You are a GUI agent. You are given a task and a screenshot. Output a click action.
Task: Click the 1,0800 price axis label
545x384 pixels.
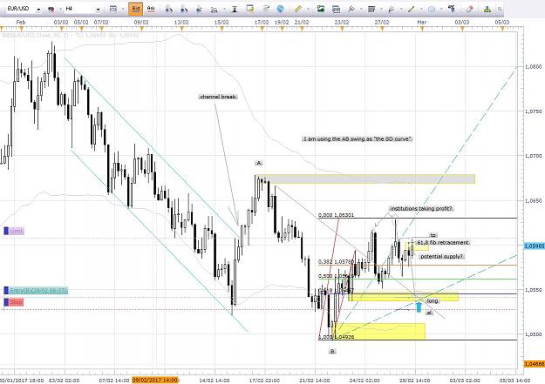click(x=533, y=67)
